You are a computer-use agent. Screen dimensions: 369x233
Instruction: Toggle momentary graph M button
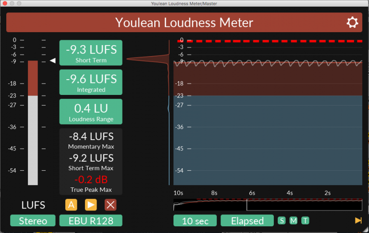pos(294,221)
